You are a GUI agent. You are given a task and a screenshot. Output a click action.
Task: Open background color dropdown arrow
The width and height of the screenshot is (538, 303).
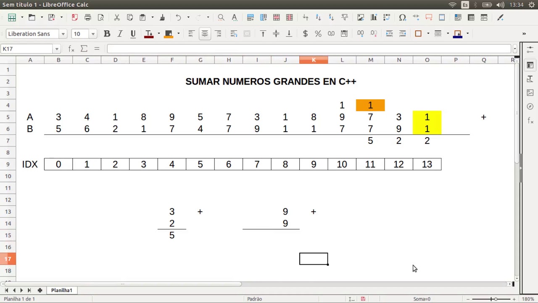click(x=178, y=34)
